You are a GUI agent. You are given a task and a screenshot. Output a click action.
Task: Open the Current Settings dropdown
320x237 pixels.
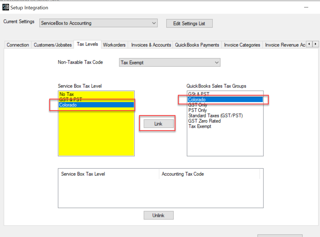[x=98, y=23]
